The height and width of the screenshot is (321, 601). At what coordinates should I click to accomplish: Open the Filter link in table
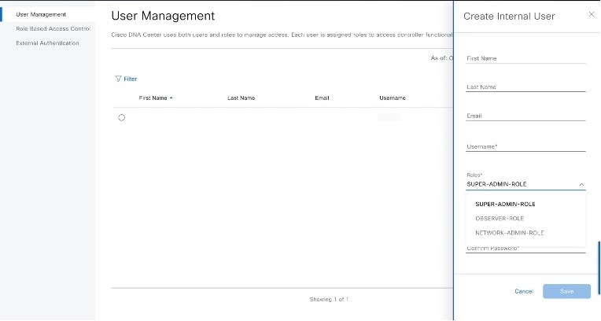pyautogui.click(x=131, y=79)
